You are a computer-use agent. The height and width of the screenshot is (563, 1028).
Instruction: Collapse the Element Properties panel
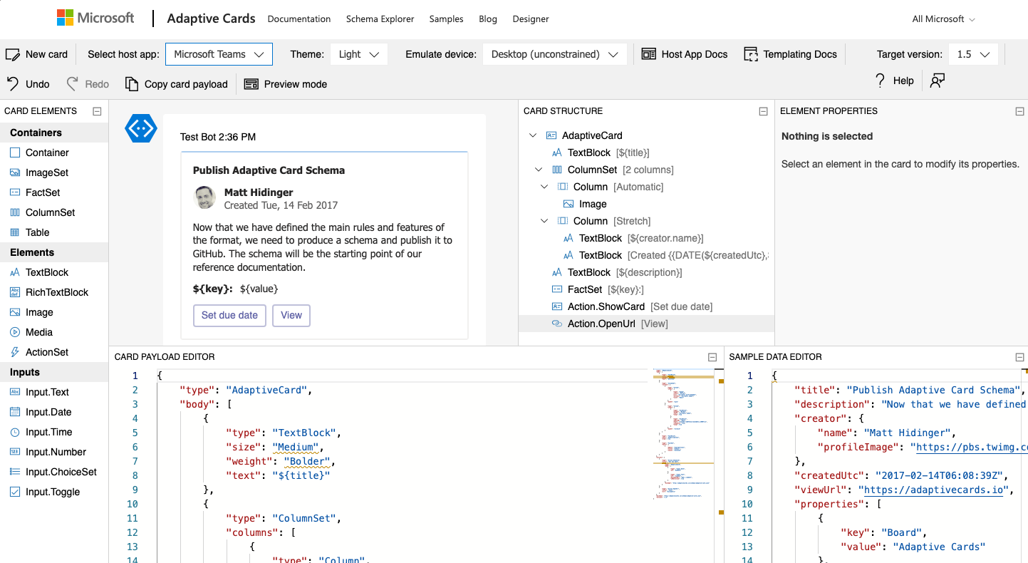click(x=1019, y=111)
